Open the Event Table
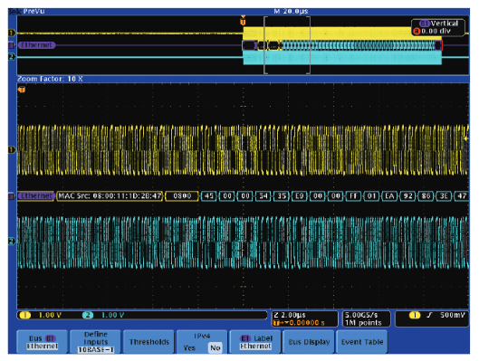479x361 pixels. pos(362,342)
